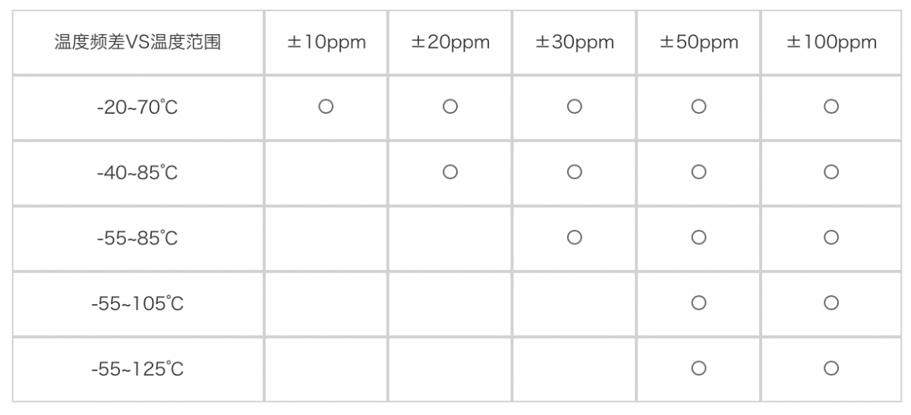Choose the ±30ppm circle in the -20~70℃ row
The height and width of the screenshot is (415, 911).
click(x=575, y=107)
